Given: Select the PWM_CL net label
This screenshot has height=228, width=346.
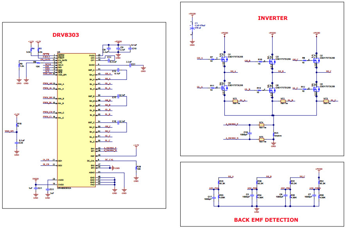Looking at the screenshot, I should (x=48, y=117).
